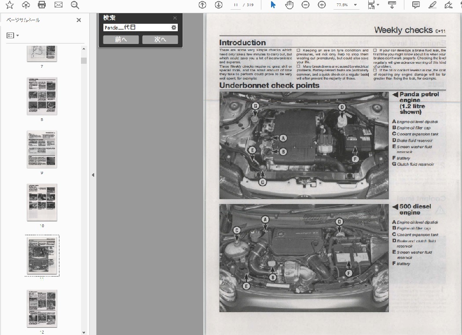Select the highlighted page 11 thumbnail
Screen dimensions: 462x335
click(42, 255)
